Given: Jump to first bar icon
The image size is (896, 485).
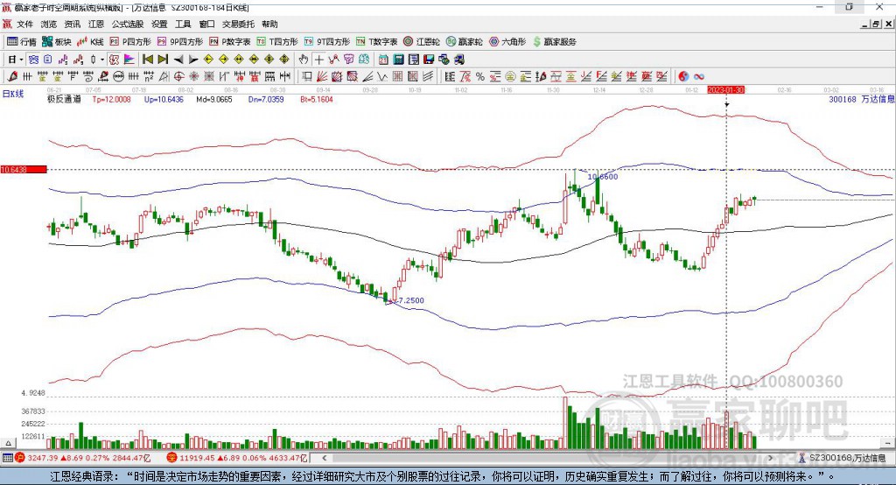Looking at the screenshot, I should click(148, 60).
